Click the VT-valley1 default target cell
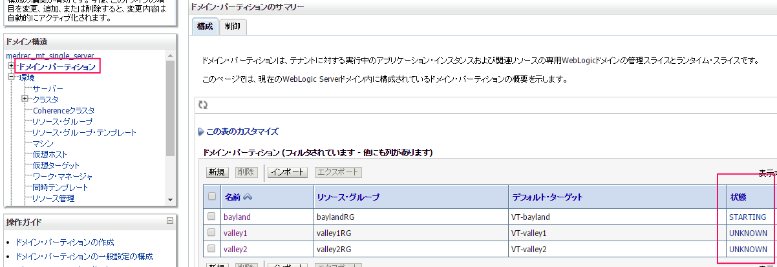The height and width of the screenshot is (267, 777). point(529,233)
